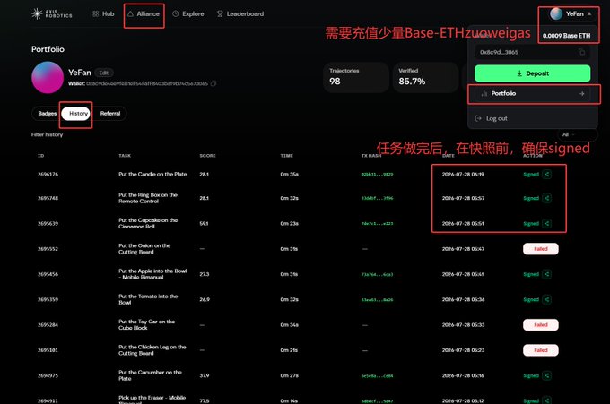
Task: Open Portfolio from the account menu
Action: [532, 94]
